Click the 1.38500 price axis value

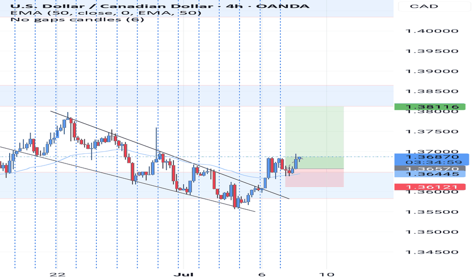(x=432, y=92)
